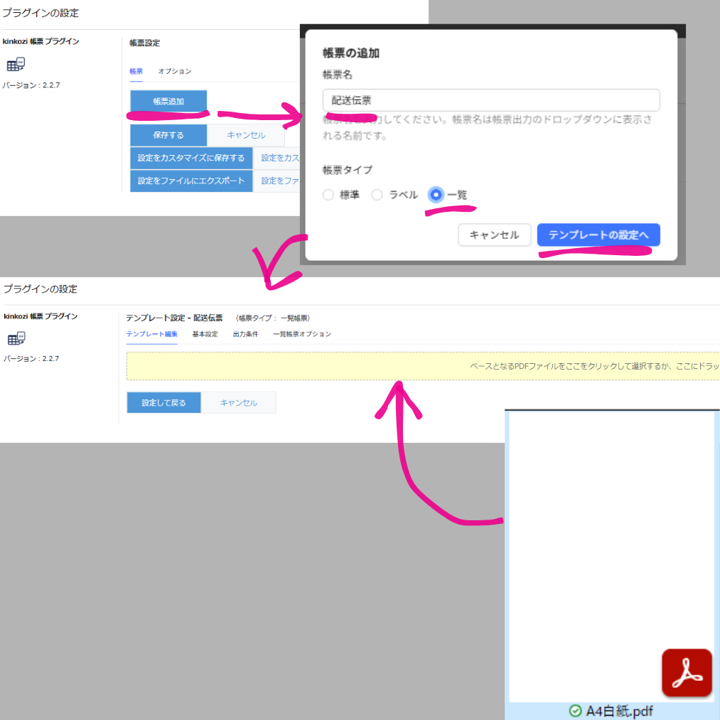Select the 標準 radio button
Viewport: 720px width, 720px height.
pos(328,195)
